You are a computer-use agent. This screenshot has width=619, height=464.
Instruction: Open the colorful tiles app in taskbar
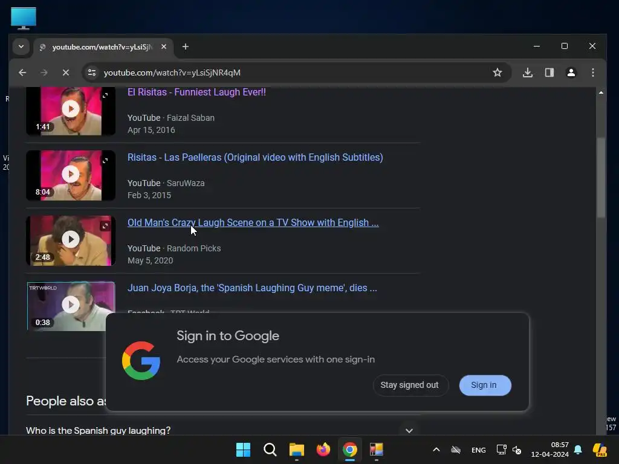pos(377,449)
